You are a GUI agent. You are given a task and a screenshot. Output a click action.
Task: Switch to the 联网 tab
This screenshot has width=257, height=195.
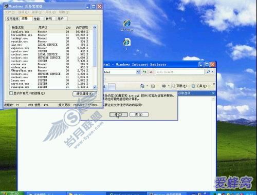tap(50, 19)
